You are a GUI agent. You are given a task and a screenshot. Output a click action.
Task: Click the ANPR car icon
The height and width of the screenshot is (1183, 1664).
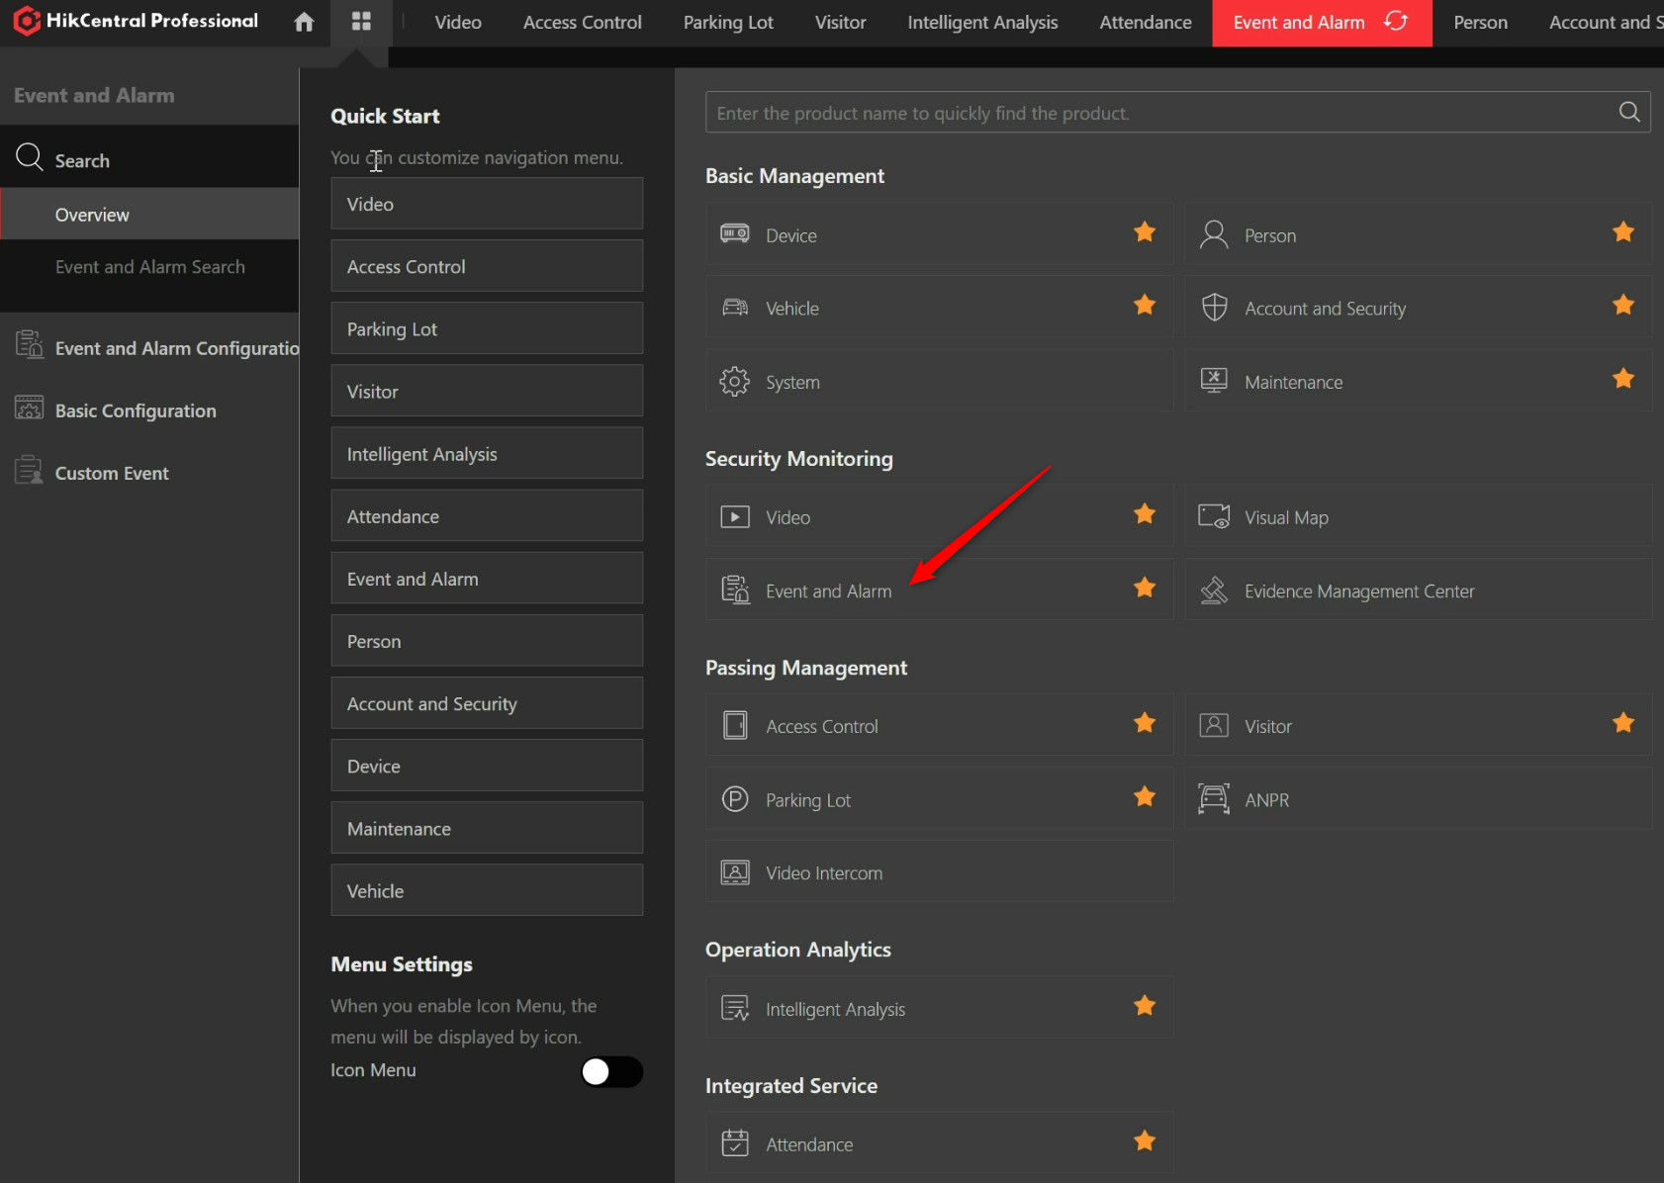point(1214,798)
